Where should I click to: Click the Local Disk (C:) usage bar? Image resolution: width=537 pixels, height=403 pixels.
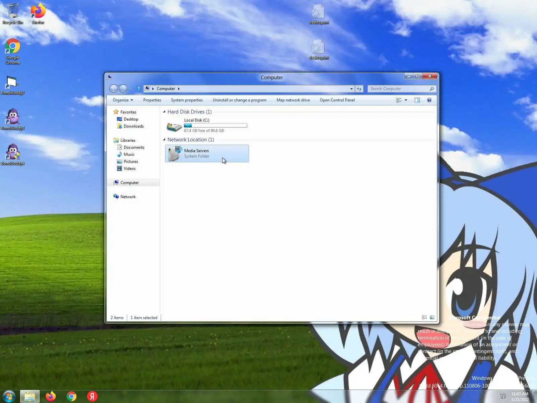215,126
